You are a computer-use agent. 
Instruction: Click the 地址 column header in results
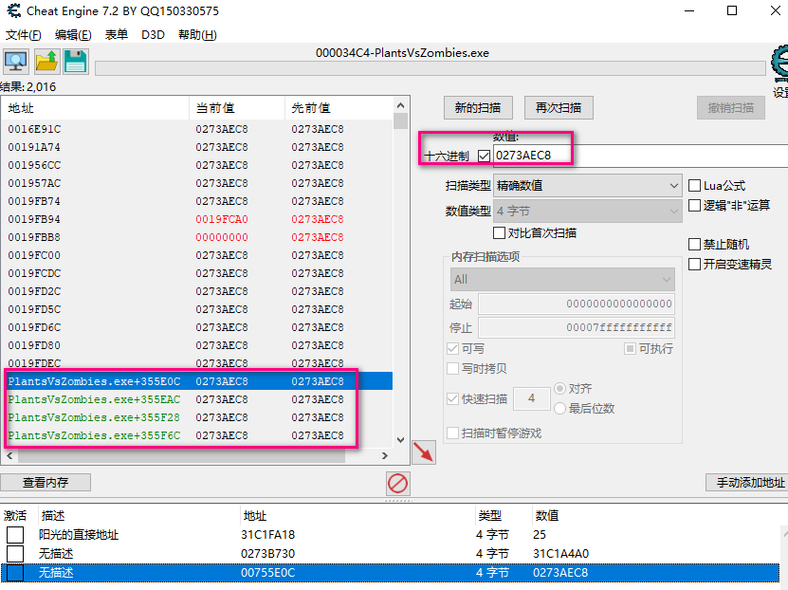pos(96,108)
